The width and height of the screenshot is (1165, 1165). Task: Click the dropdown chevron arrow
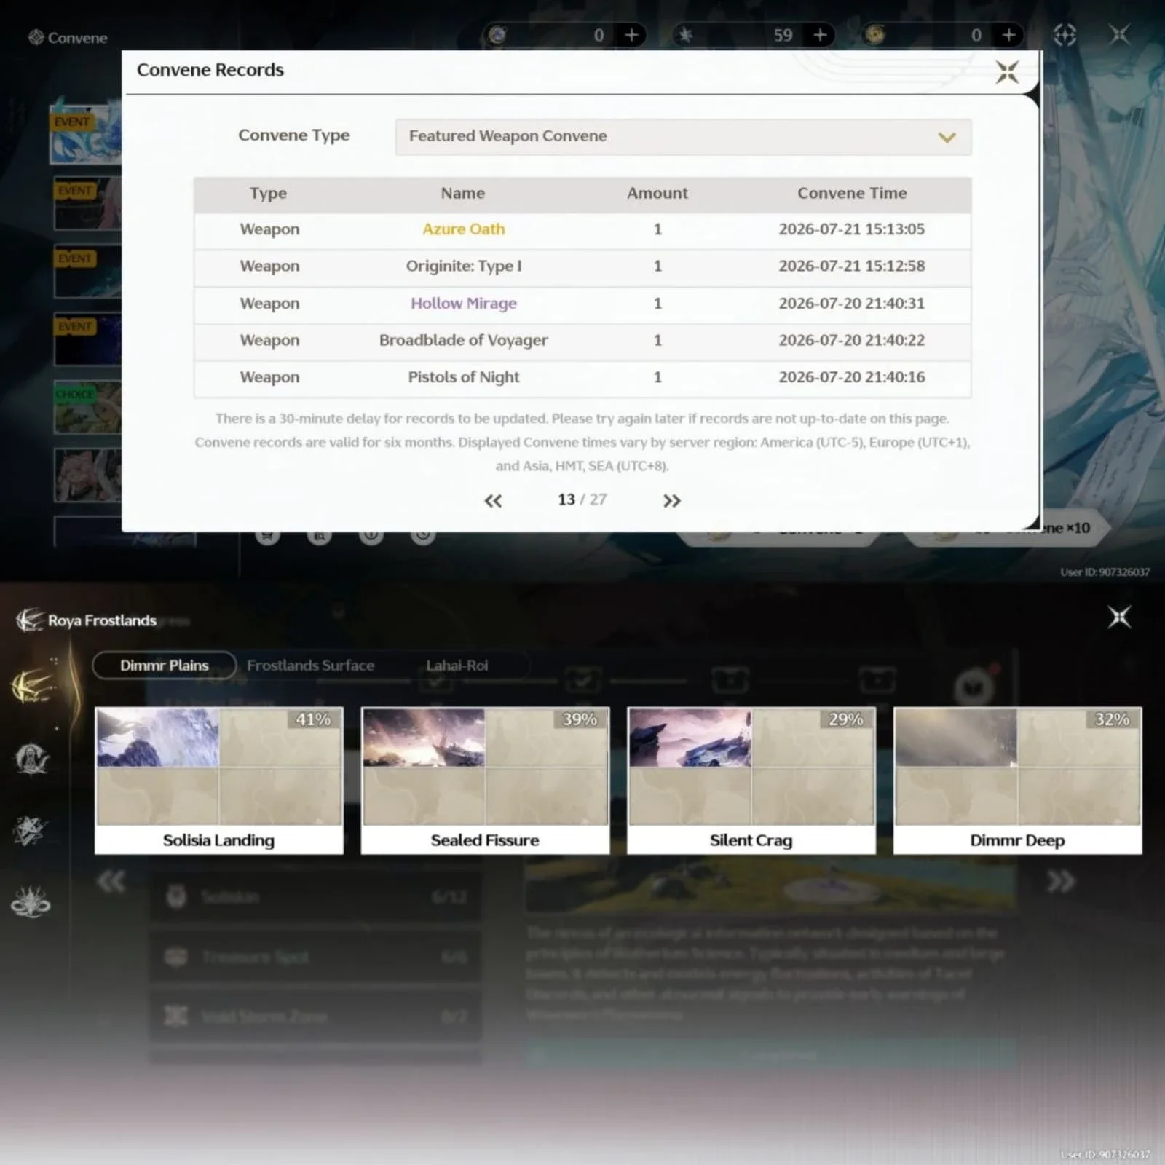947,137
